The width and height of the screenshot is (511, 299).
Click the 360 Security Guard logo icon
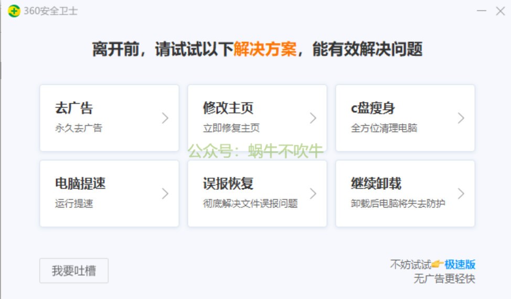(x=14, y=10)
